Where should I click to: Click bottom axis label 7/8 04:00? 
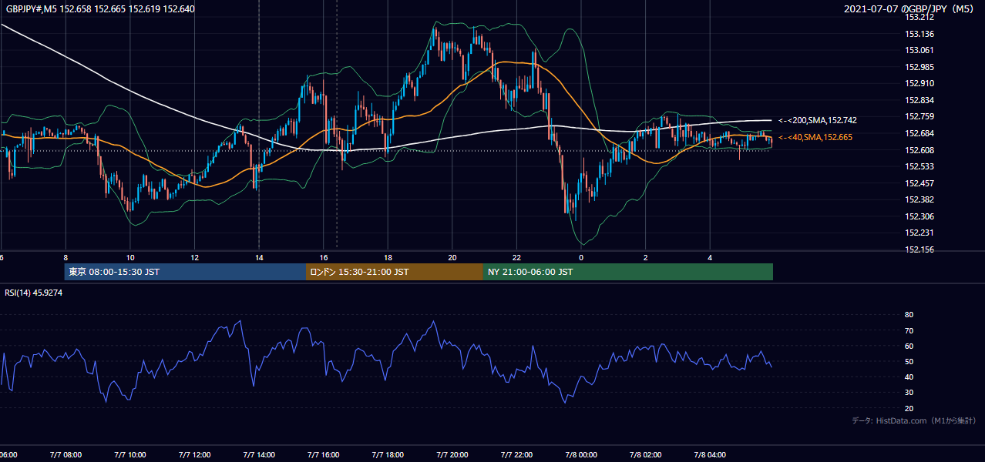(711, 455)
